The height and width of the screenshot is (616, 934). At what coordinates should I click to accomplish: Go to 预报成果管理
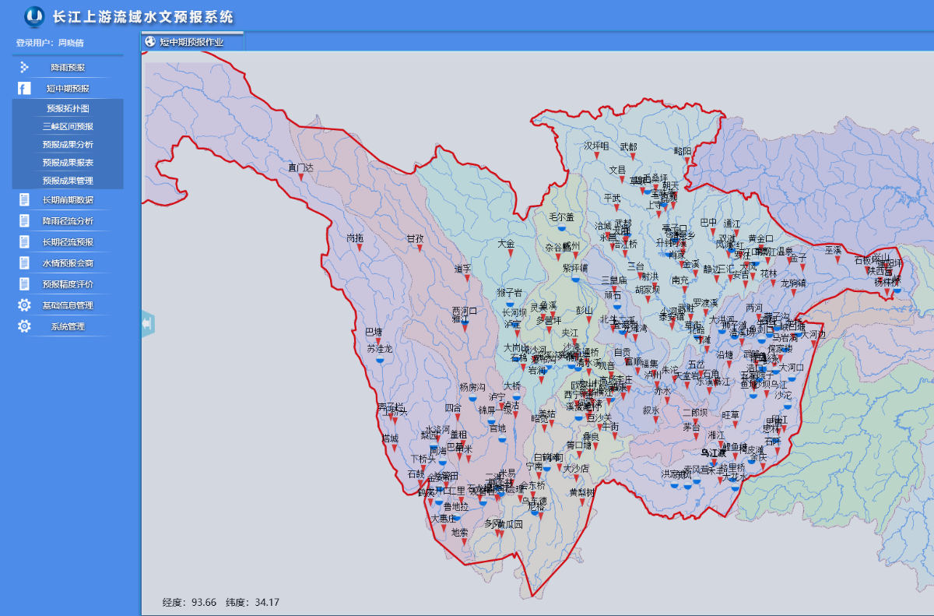(x=68, y=180)
